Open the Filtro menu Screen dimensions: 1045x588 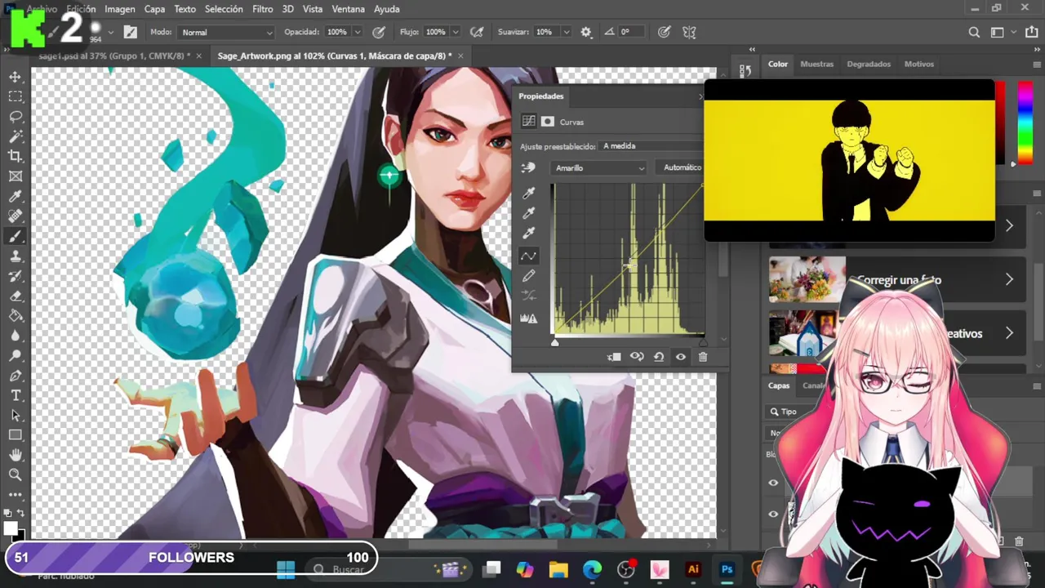click(x=263, y=9)
